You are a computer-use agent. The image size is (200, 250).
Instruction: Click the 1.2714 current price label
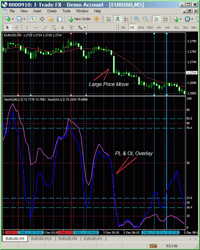[192, 73]
